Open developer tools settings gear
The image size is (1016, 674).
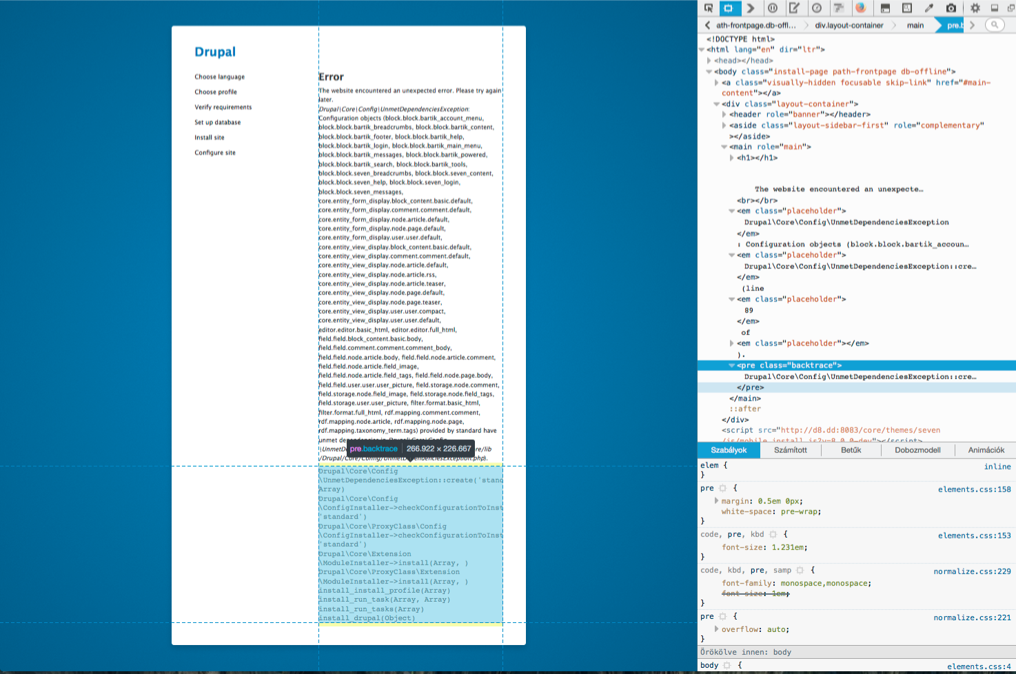tap(975, 8)
